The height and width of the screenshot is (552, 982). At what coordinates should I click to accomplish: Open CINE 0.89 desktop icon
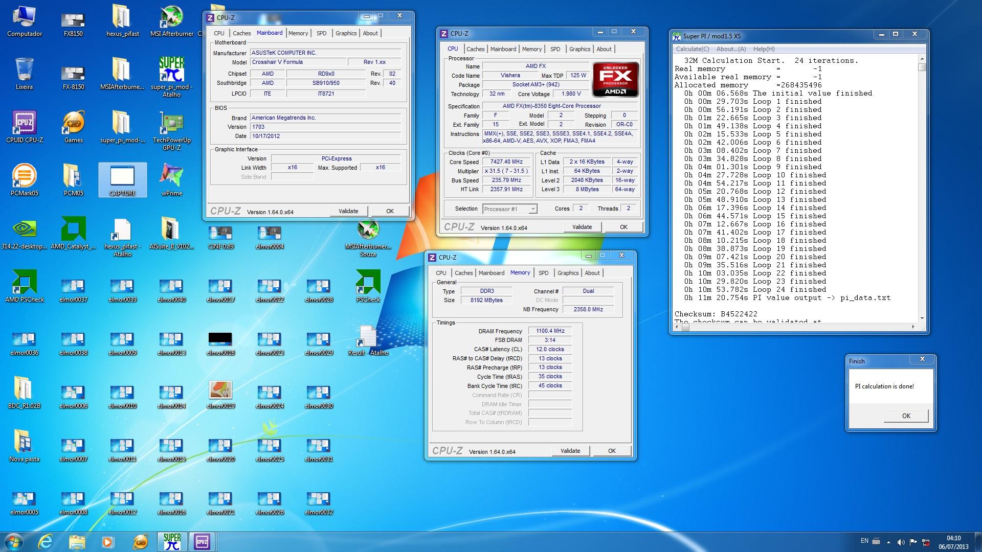click(x=220, y=238)
